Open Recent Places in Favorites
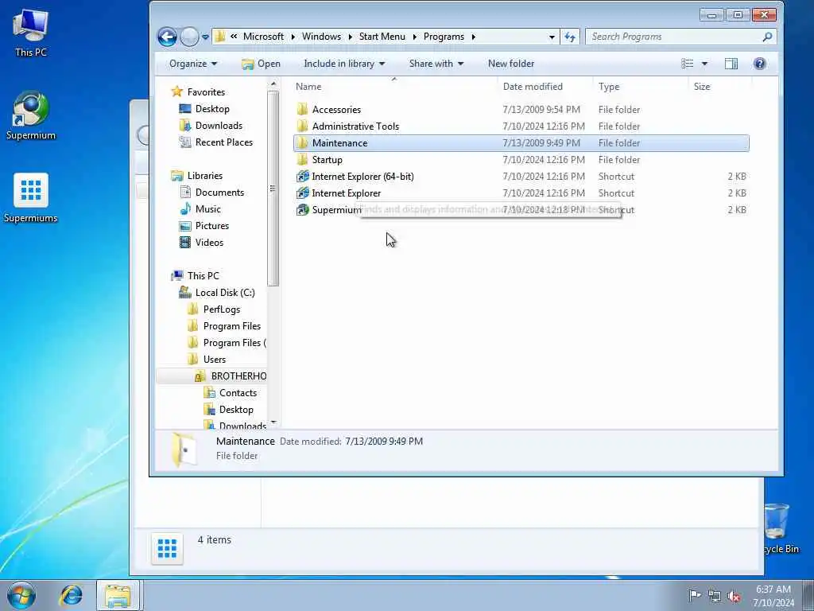 coord(223,142)
